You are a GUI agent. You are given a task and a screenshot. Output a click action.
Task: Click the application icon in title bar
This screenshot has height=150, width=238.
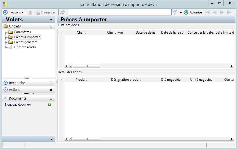click(x=5, y=4)
